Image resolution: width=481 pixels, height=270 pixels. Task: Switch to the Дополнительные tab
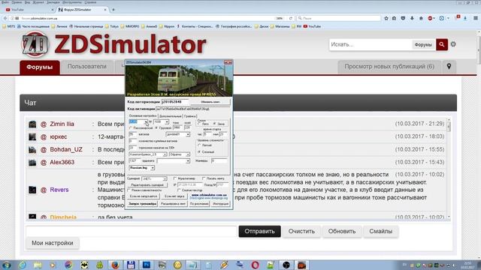[171, 116]
